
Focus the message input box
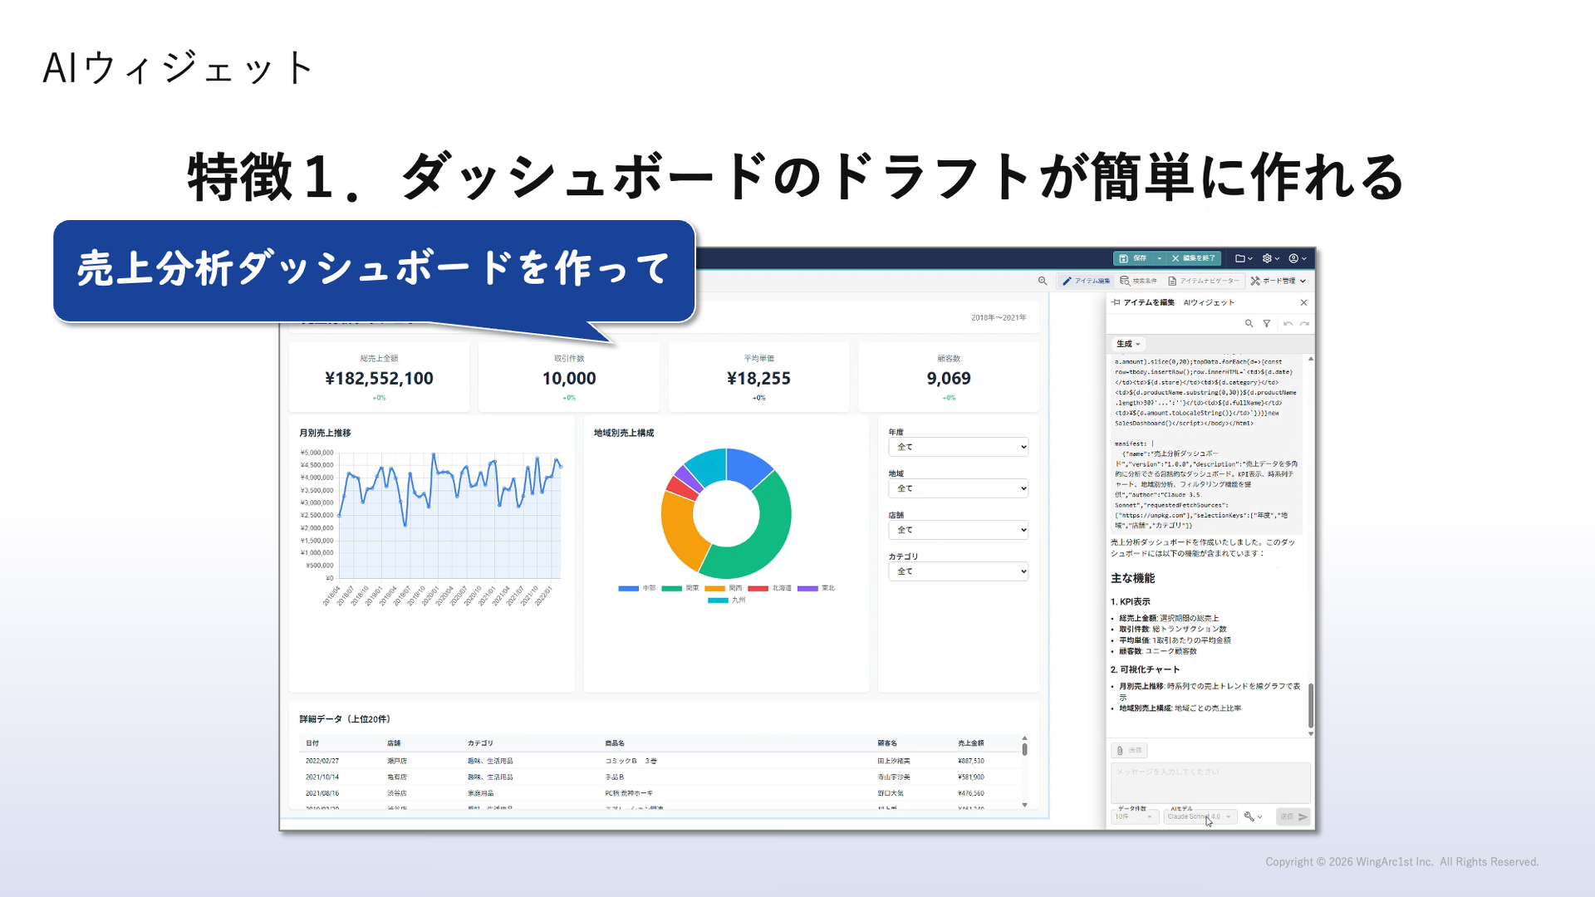[x=1210, y=782]
